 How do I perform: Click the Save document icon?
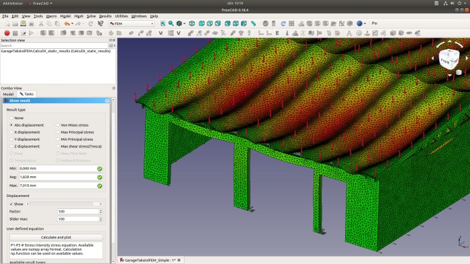point(23,23)
